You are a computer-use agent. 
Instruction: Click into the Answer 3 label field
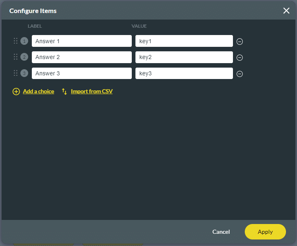(x=82, y=73)
